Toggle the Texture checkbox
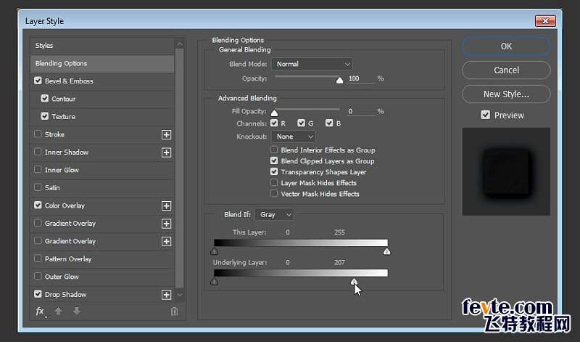 tap(45, 116)
